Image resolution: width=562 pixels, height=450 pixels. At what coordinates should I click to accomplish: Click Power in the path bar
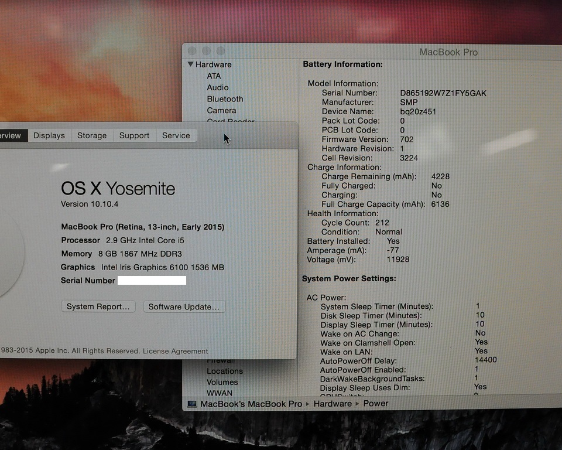(376, 403)
